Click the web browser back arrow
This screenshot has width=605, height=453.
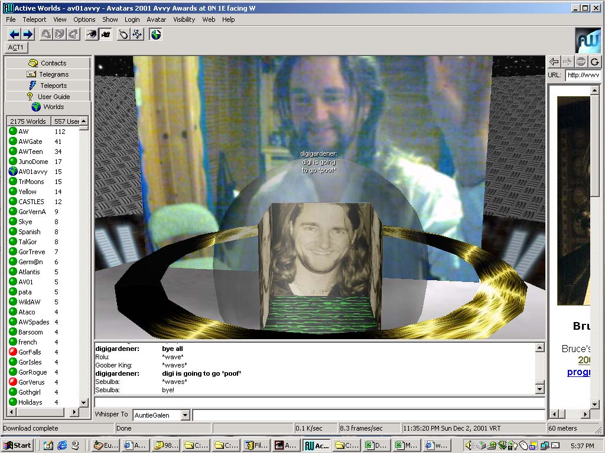[x=554, y=61]
